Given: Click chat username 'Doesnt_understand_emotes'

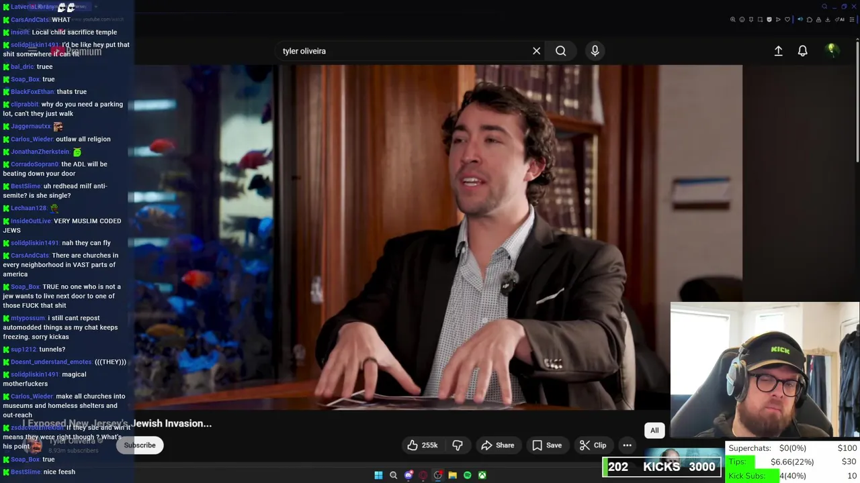Looking at the screenshot, I should tap(51, 362).
